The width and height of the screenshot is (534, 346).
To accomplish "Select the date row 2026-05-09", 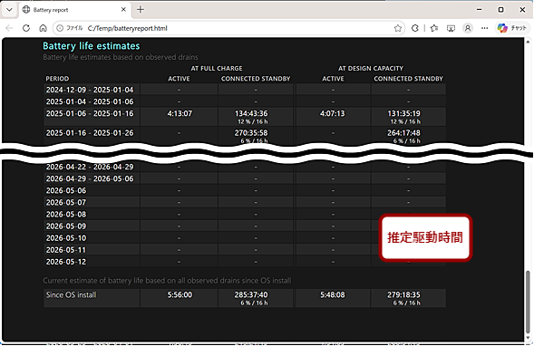I will [66, 226].
